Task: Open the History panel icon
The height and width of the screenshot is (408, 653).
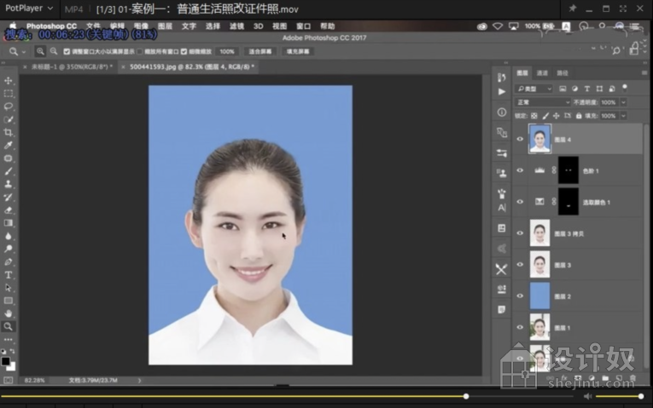Action: coord(501,78)
